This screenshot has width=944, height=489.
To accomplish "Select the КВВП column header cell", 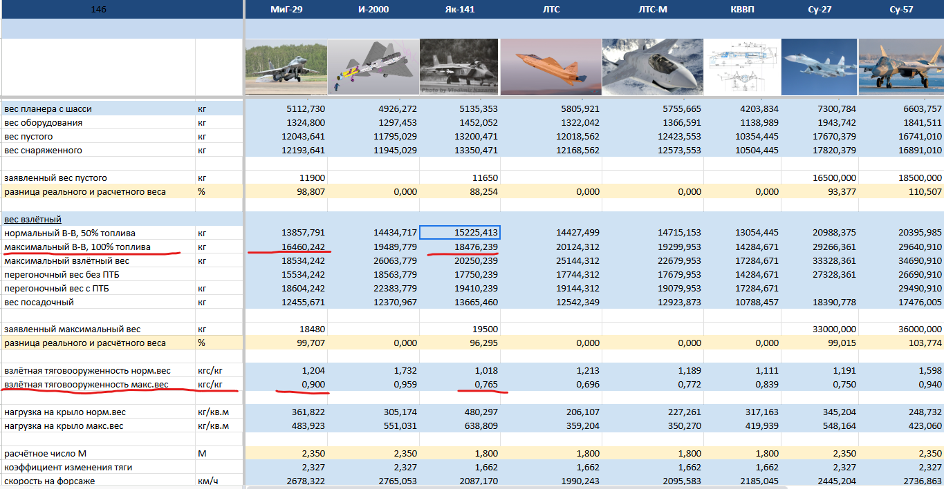I will 743,10.
